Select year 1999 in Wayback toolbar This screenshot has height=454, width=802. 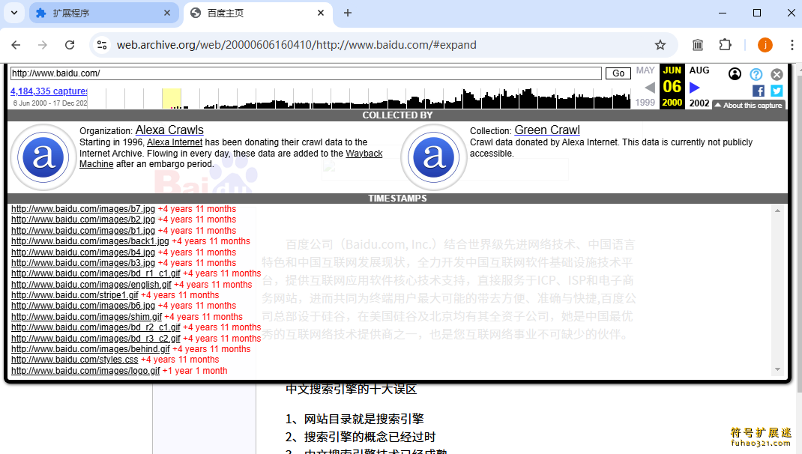(645, 102)
